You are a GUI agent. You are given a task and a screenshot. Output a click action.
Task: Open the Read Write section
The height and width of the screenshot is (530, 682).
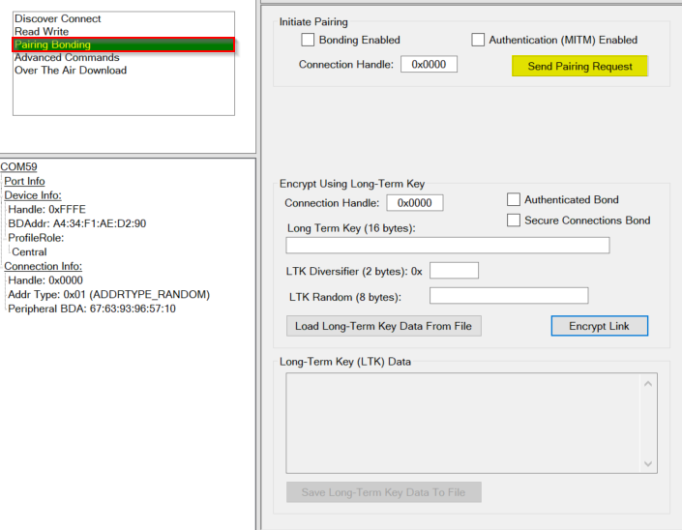coord(42,32)
